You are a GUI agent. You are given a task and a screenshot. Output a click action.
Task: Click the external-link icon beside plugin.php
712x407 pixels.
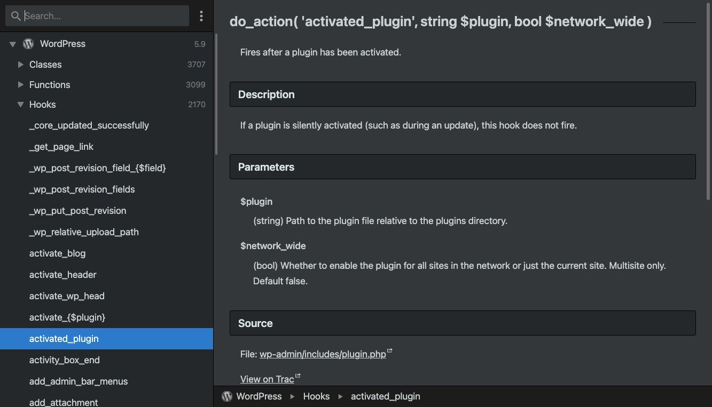390,351
